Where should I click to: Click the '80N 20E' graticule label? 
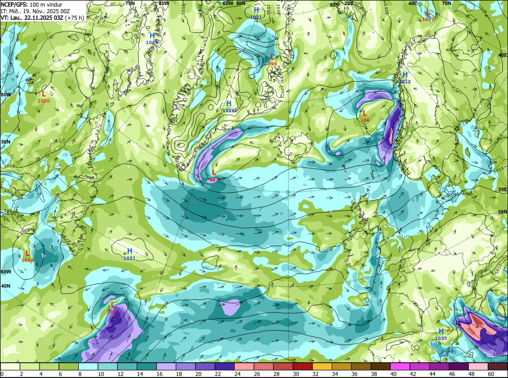[341, 5]
